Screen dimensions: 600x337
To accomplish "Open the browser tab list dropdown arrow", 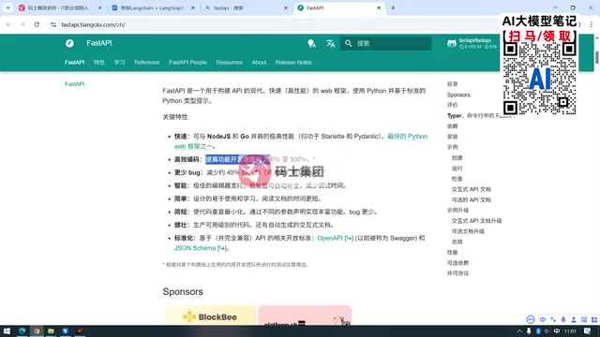I will click(x=7, y=7).
